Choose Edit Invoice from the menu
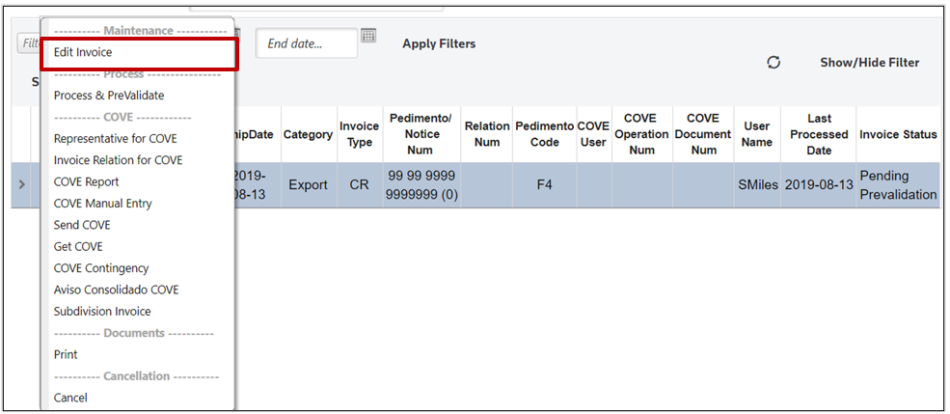The image size is (950, 414). click(x=83, y=53)
